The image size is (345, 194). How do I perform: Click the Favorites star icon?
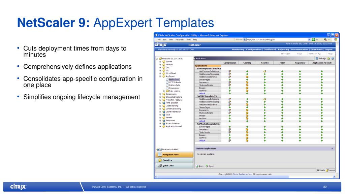pos(160,160)
